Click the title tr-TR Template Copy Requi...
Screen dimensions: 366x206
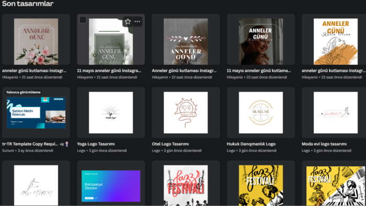pos(30,144)
